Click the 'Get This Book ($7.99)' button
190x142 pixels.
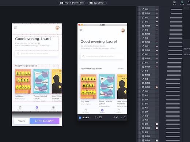tap(45, 121)
